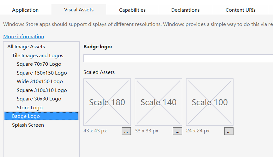Select Store Logo in asset tree

30,108
